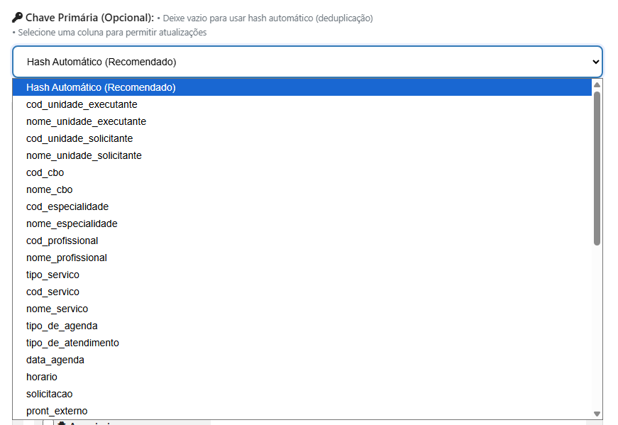Select cod_profissional as key column

tap(62, 241)
